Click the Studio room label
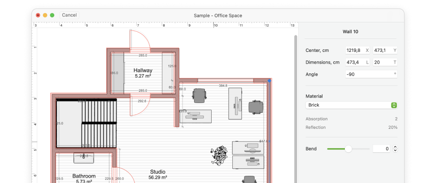Image resolution: width=435 pixels, height=183 pixels. [158, 172]
